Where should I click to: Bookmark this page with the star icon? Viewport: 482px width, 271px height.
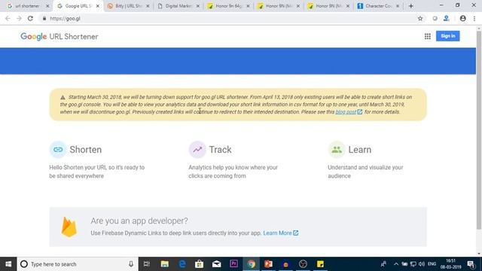click(420, 18)
